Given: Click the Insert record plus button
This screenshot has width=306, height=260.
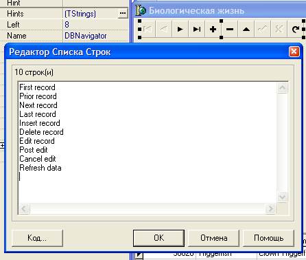Looking at the screenshot, I should coord(213,29).
